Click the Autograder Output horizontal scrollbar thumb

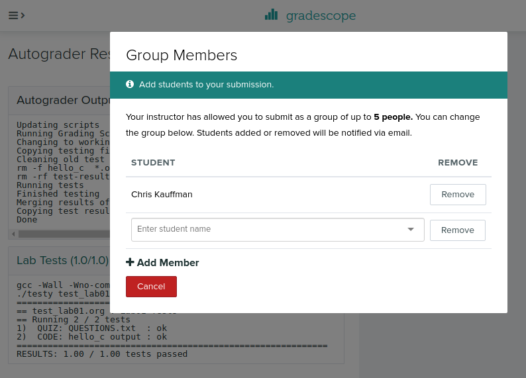63,234
